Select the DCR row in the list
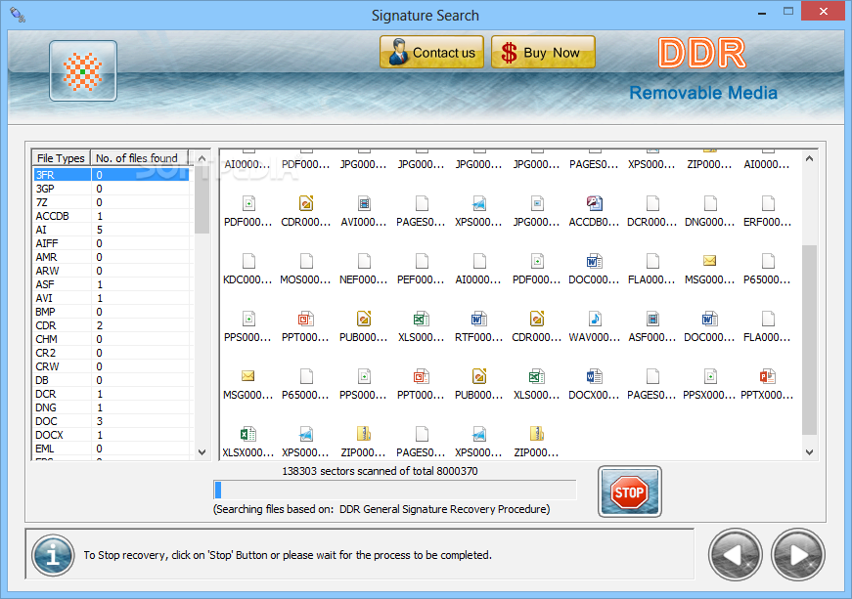This screenshot has width=852, height=599. click(x=112, y=394)
